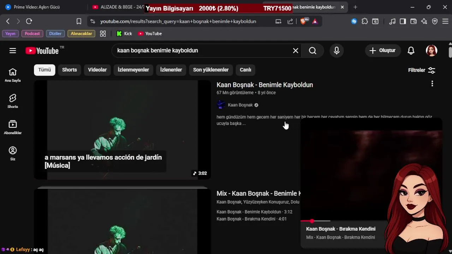Open Shorts from the left sidebar

[13, 101]
